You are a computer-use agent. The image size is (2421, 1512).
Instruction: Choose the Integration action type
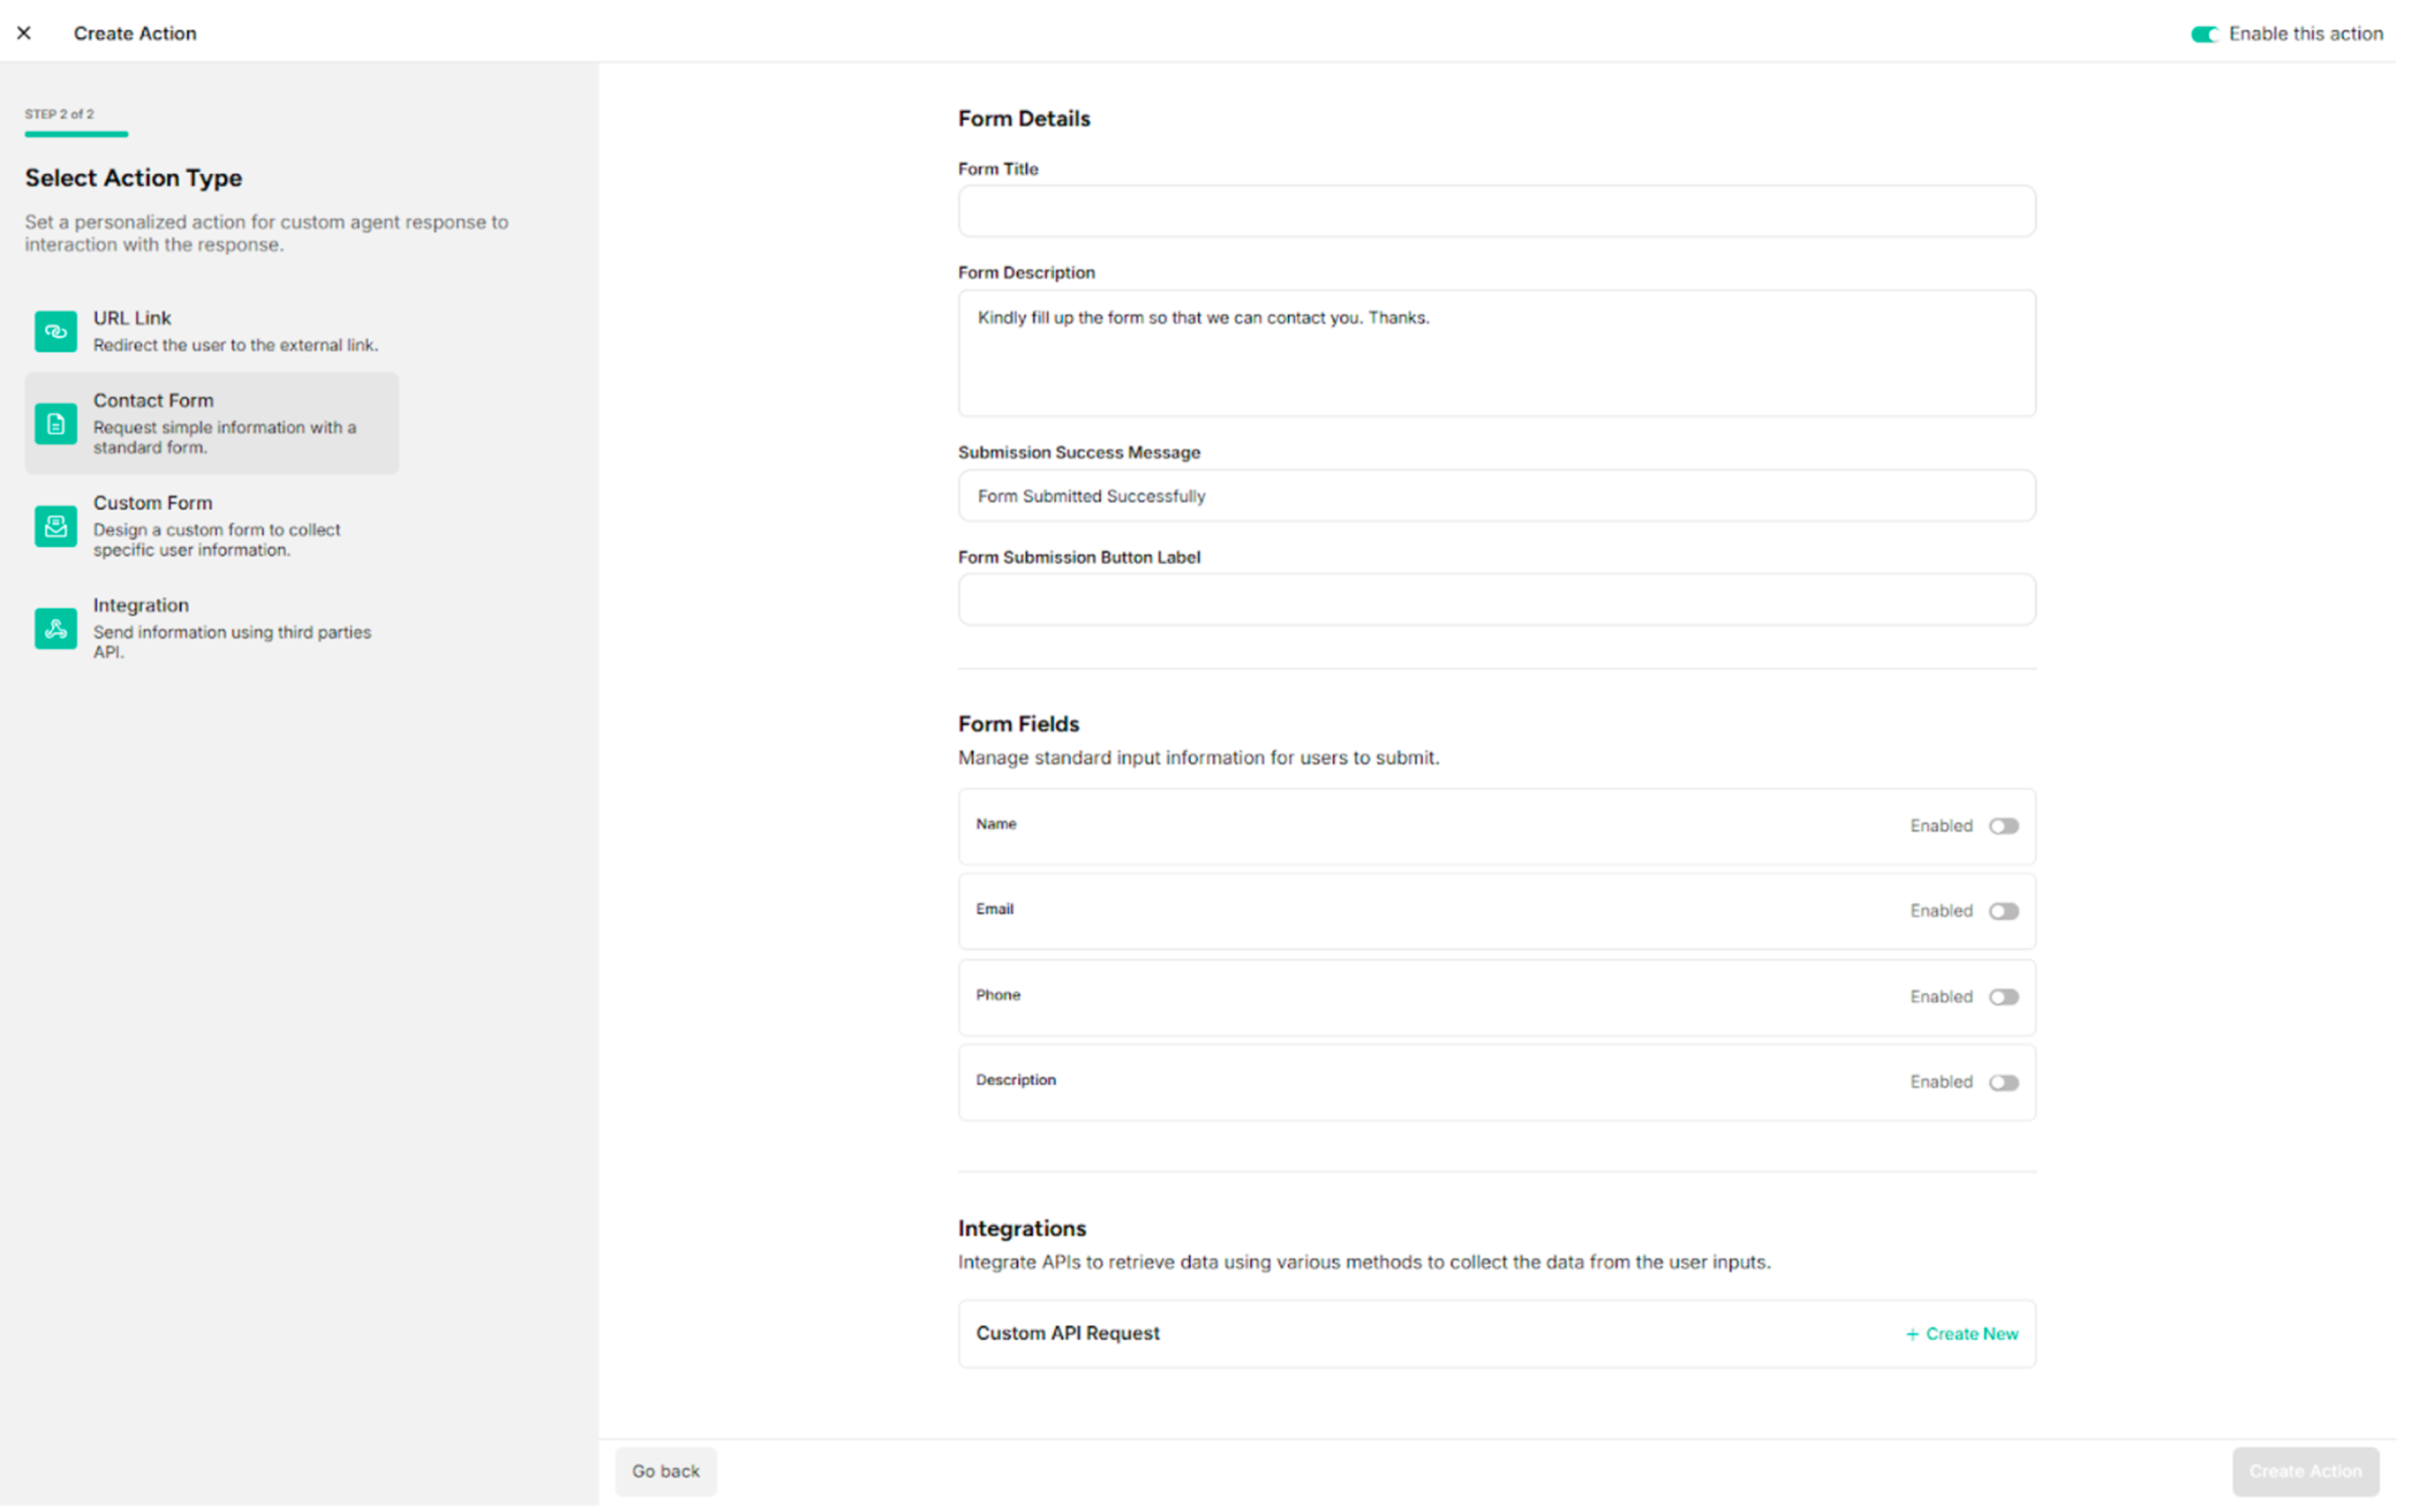pyautogui.click(x=212, y=629)
